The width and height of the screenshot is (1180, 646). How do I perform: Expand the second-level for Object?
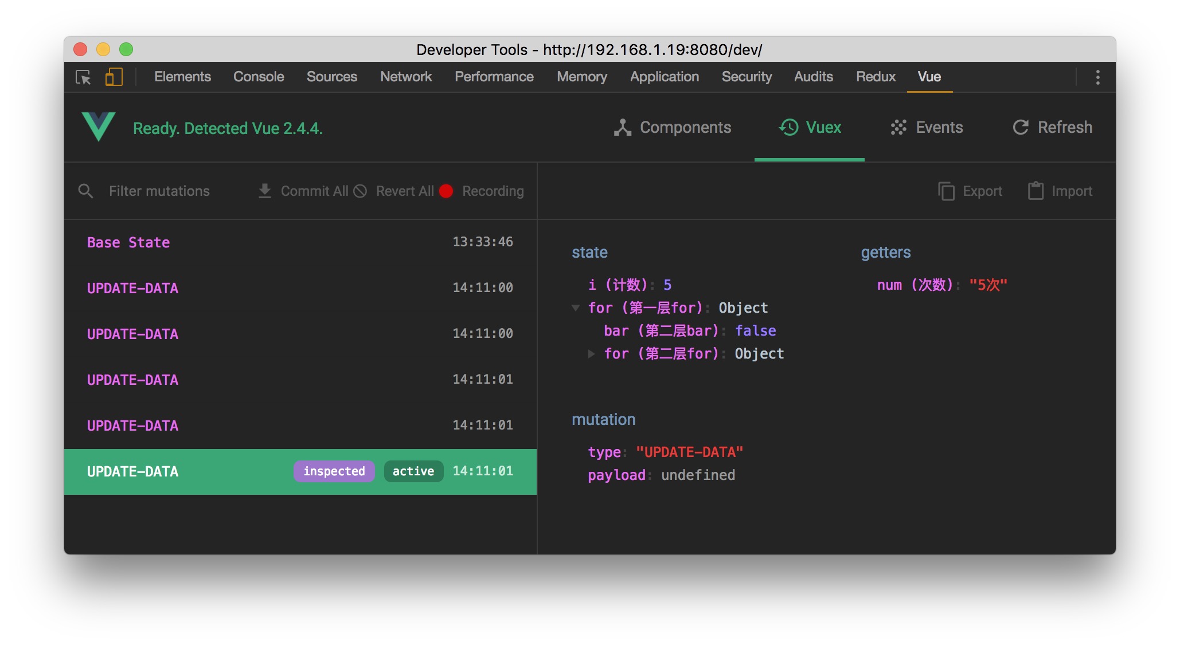tap(591, 354)
